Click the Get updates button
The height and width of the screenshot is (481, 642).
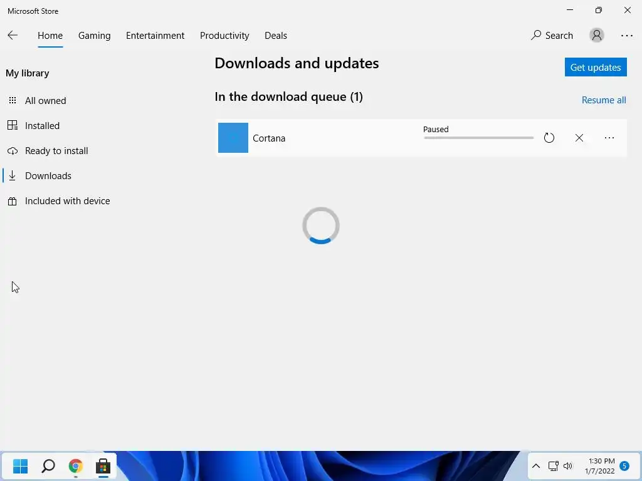pos(596,67)
